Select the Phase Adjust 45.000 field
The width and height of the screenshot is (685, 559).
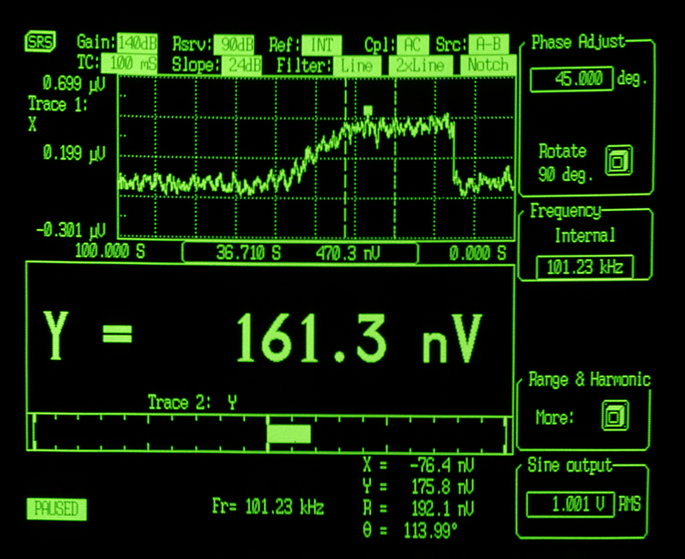[x=570, y=79]
